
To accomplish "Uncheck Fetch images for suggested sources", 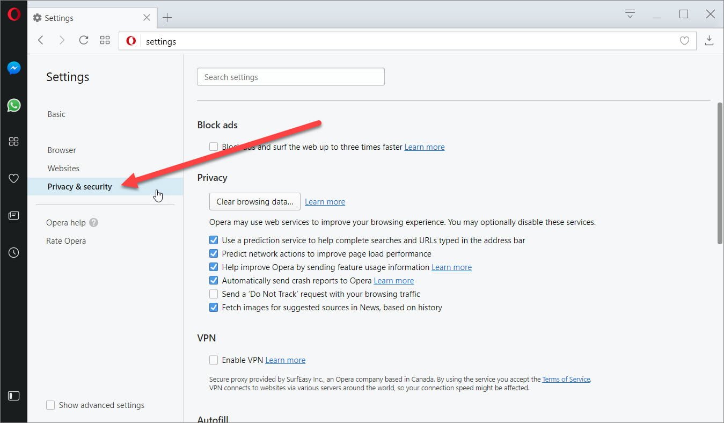I will (214, 308).
